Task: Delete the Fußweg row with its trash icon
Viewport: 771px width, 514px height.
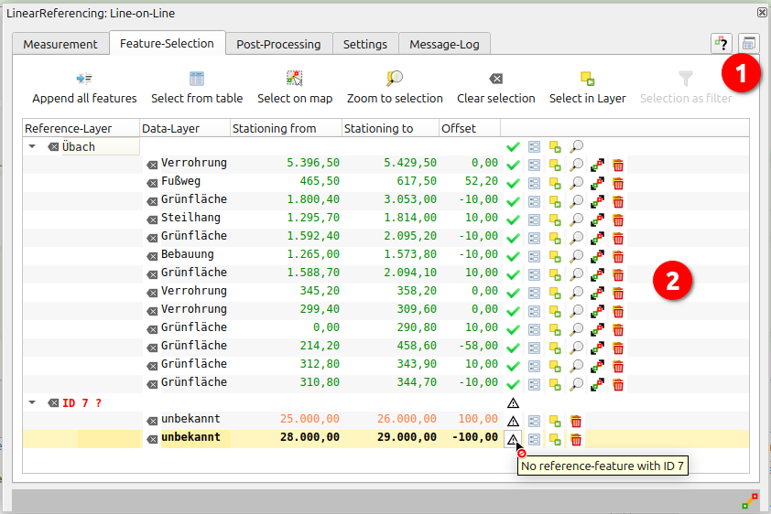Action: pyautogui.click(x=618, y=183)
